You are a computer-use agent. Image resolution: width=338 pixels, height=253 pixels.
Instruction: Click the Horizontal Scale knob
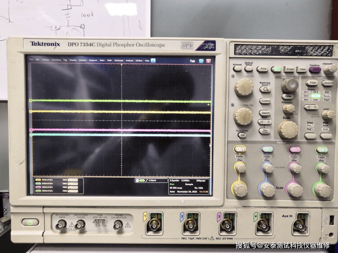[x=288, y=130]
